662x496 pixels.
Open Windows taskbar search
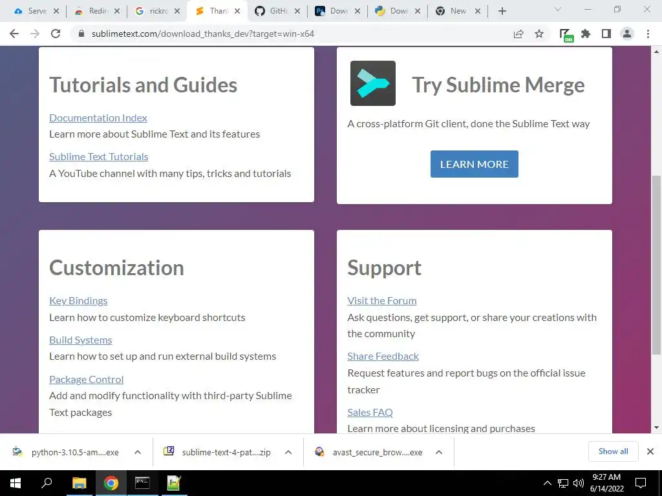[x=47, y=483]
